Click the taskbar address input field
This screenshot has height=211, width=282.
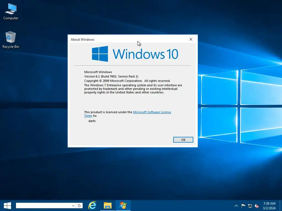point(43,206)
